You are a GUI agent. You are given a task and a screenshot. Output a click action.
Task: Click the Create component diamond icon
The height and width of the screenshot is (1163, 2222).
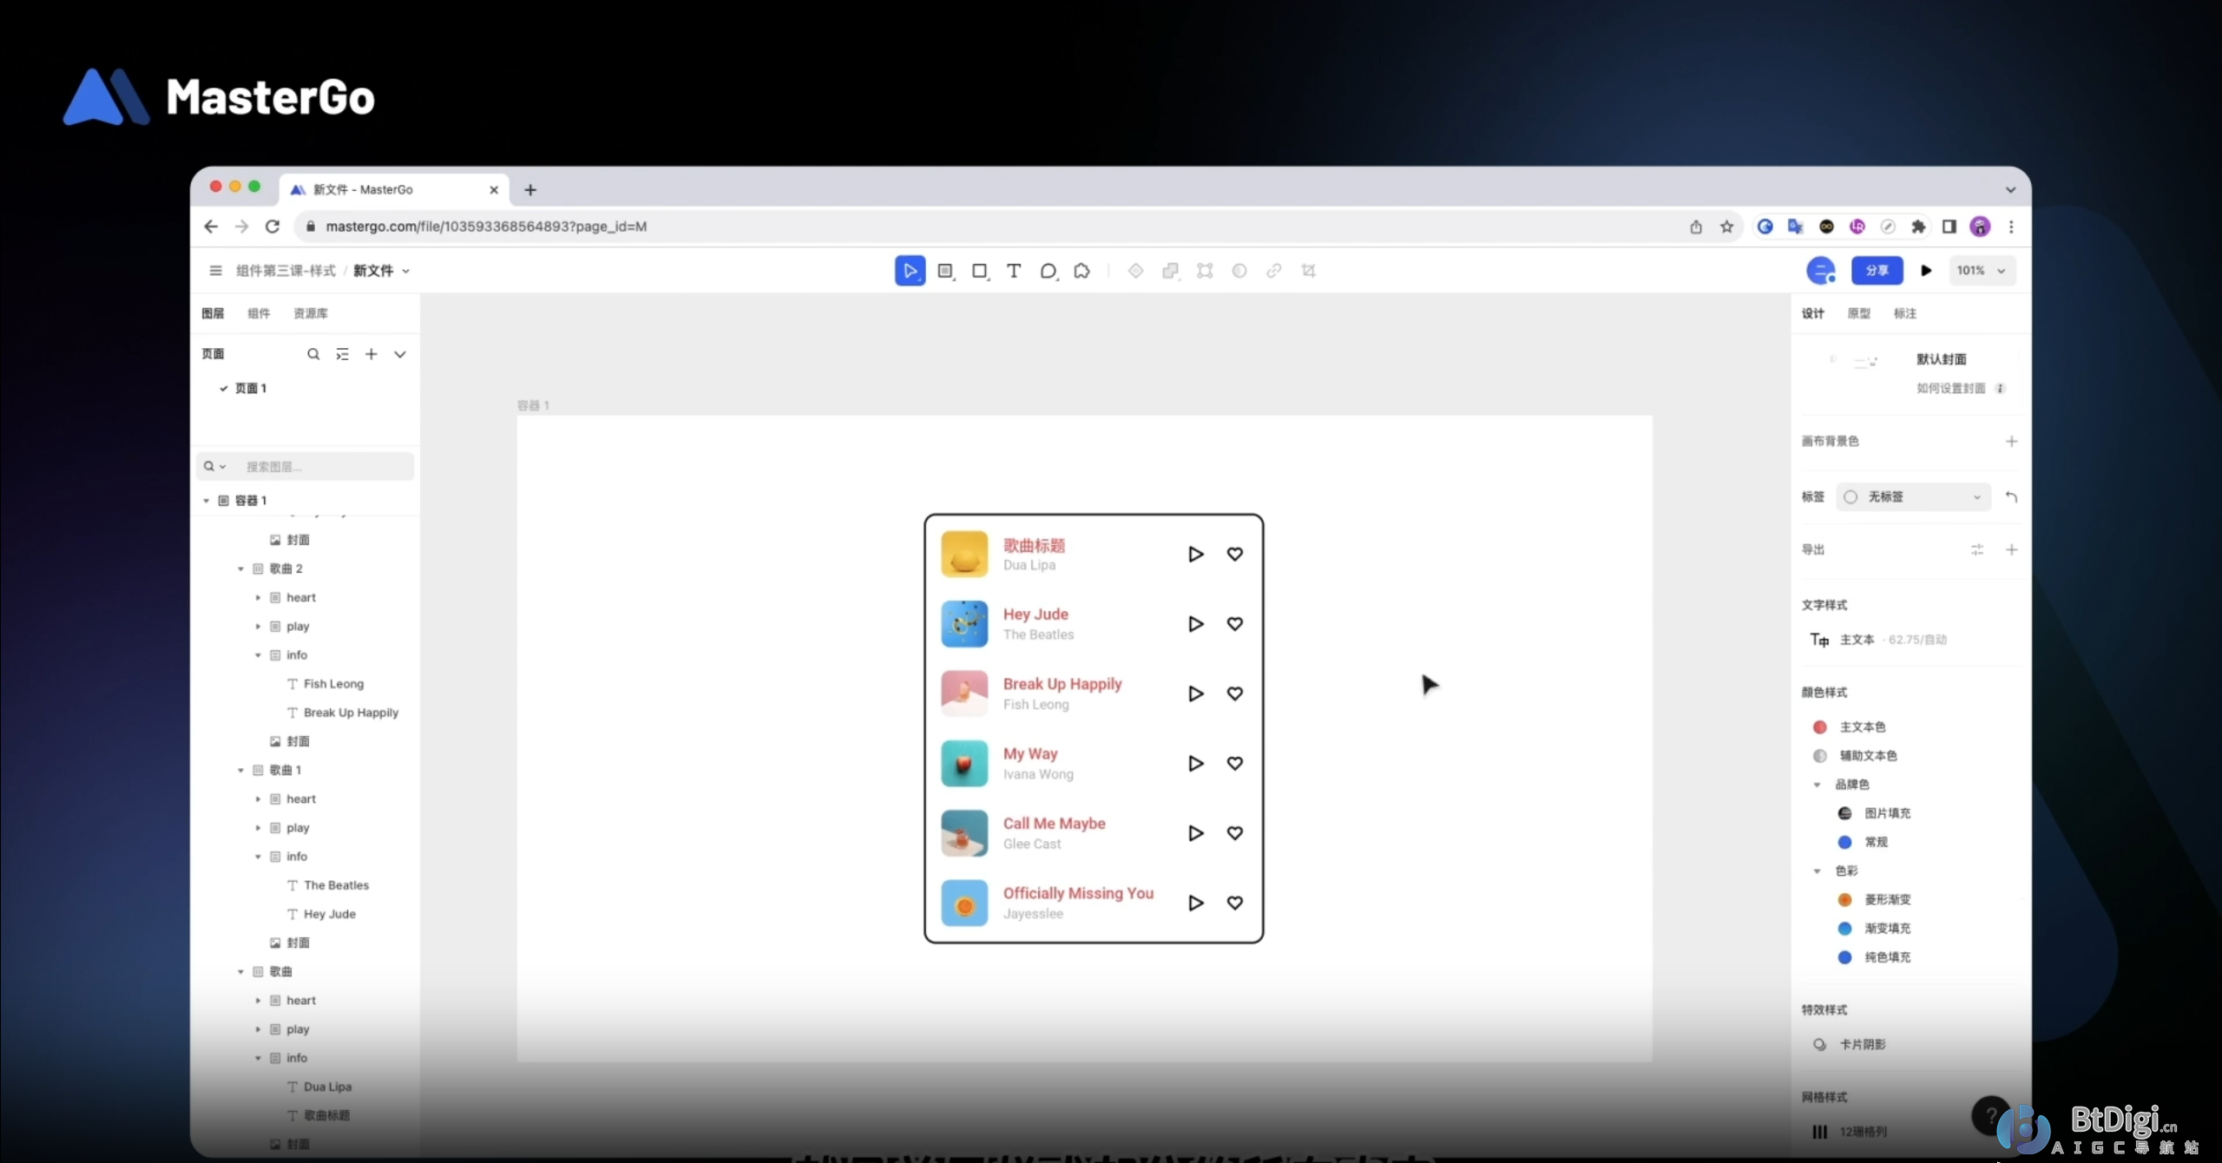pos(1135,271)
